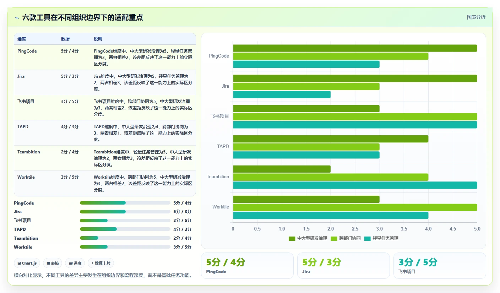Toggle 轻量任务管理 legend series

pos(381,238)
